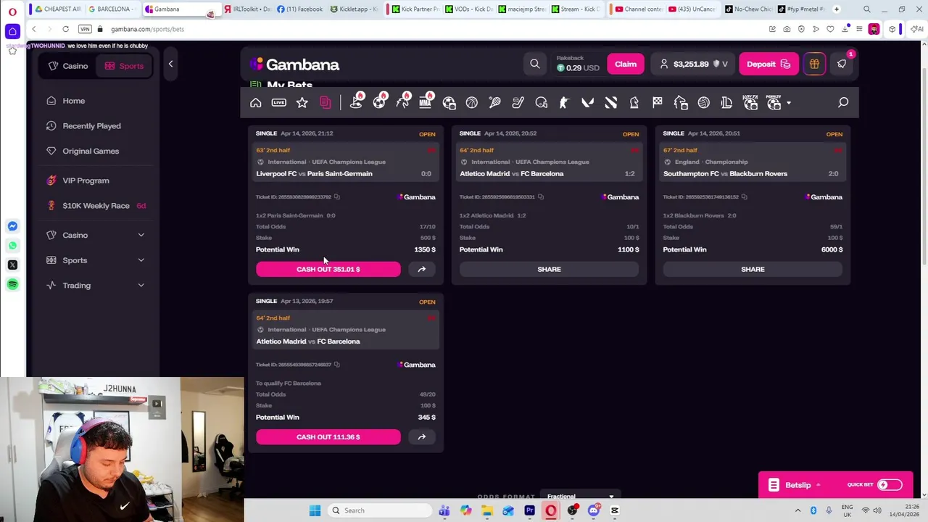This screenshot has width=928, height=522.
Task: Share the Liverpool vs PSG bet via arrow
Action: 422,269
